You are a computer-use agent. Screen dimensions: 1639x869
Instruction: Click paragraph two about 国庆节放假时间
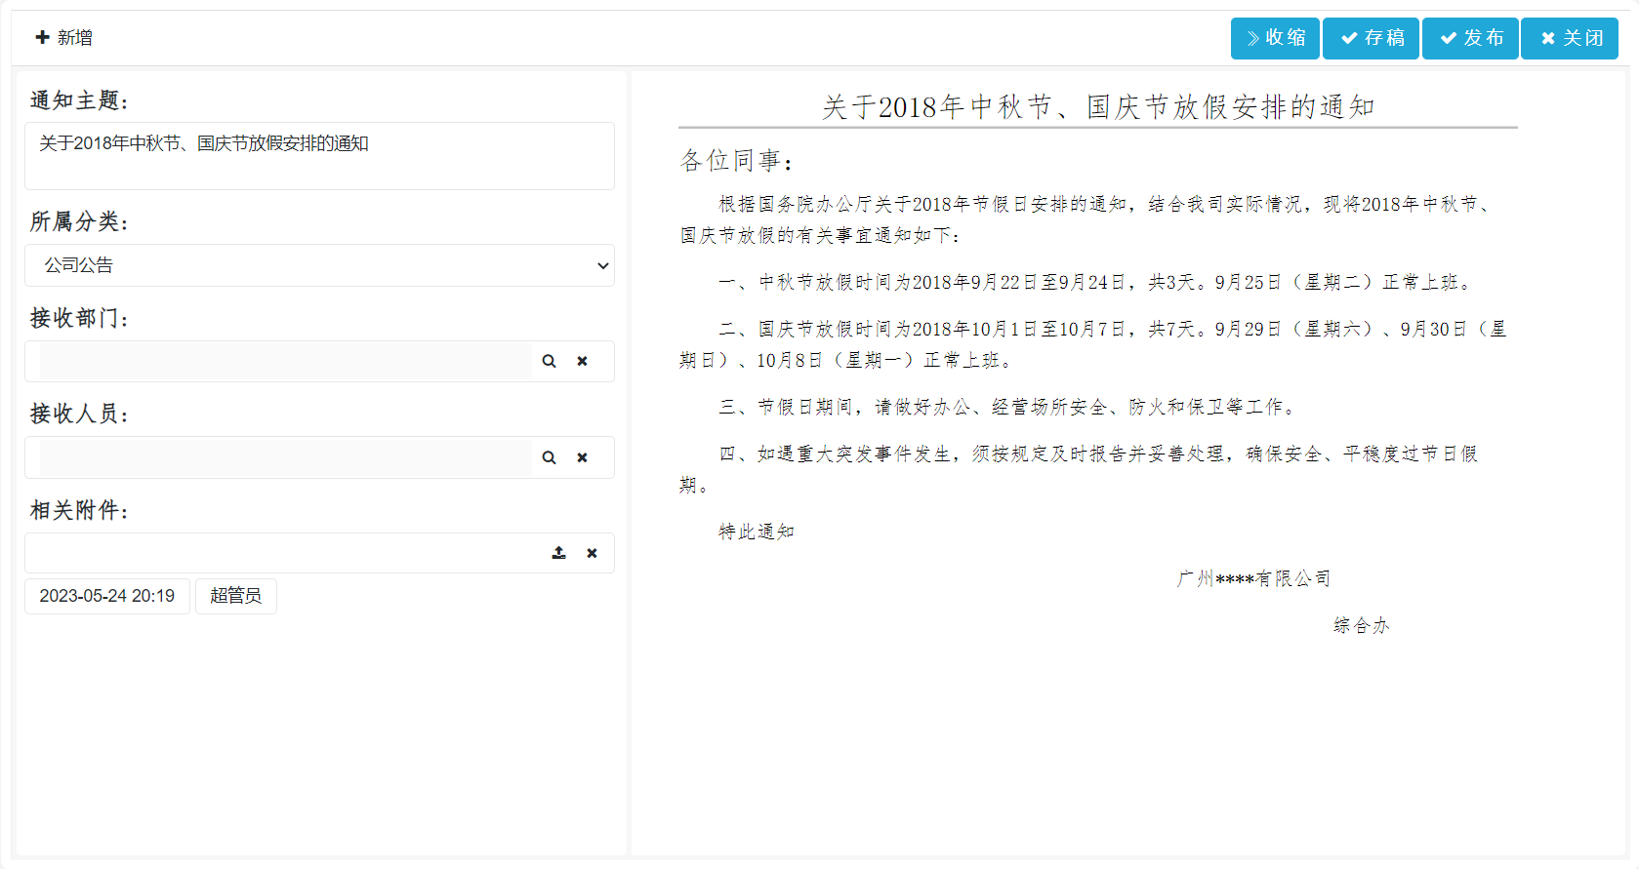click(x=1093, y=344)
